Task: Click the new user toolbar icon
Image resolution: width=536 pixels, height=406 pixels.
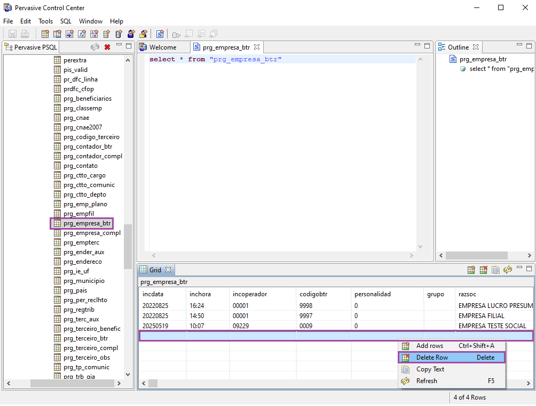Action: (131, 34)
